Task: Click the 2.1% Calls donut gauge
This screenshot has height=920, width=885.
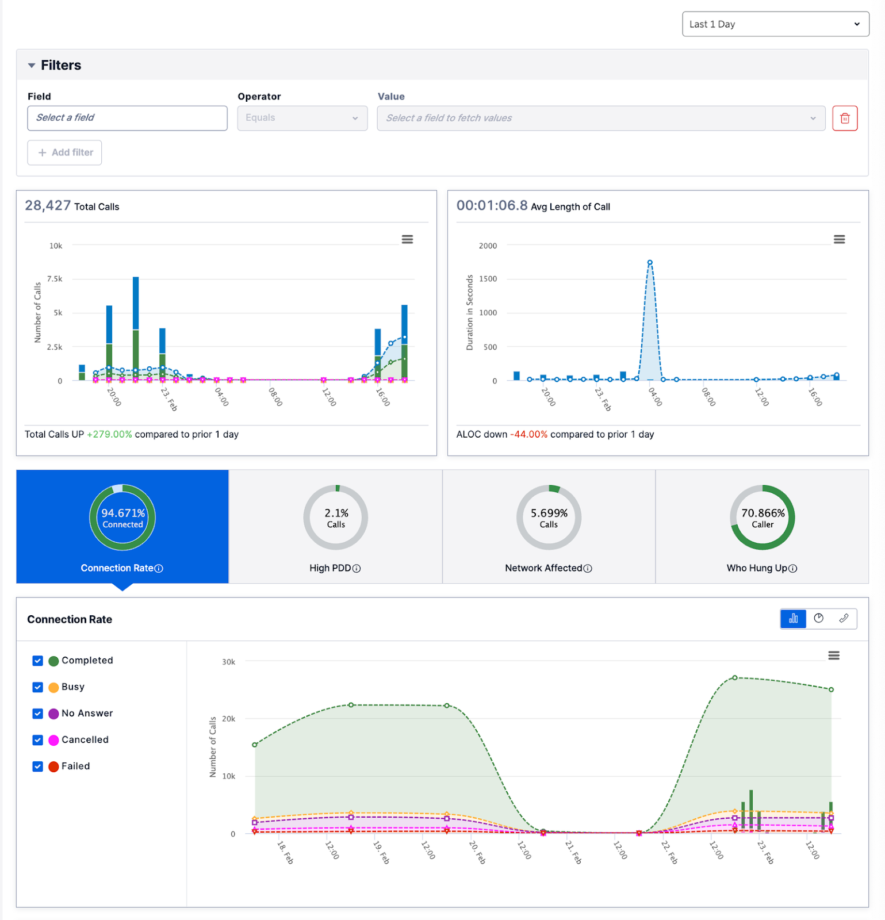Action: pos(336,517)
